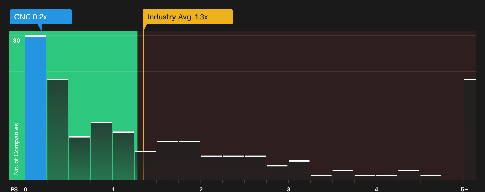This screenshot has width=485, height=192.
Task: Select the blue CNC histogram bar
Action: pyautogui.click(x=36, y=108)
